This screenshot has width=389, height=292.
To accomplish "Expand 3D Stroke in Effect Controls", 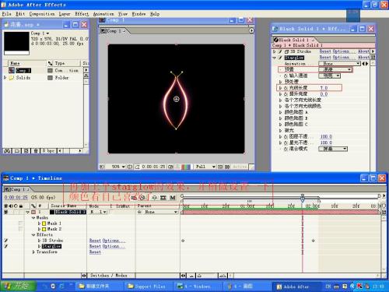I will (275, 51).
